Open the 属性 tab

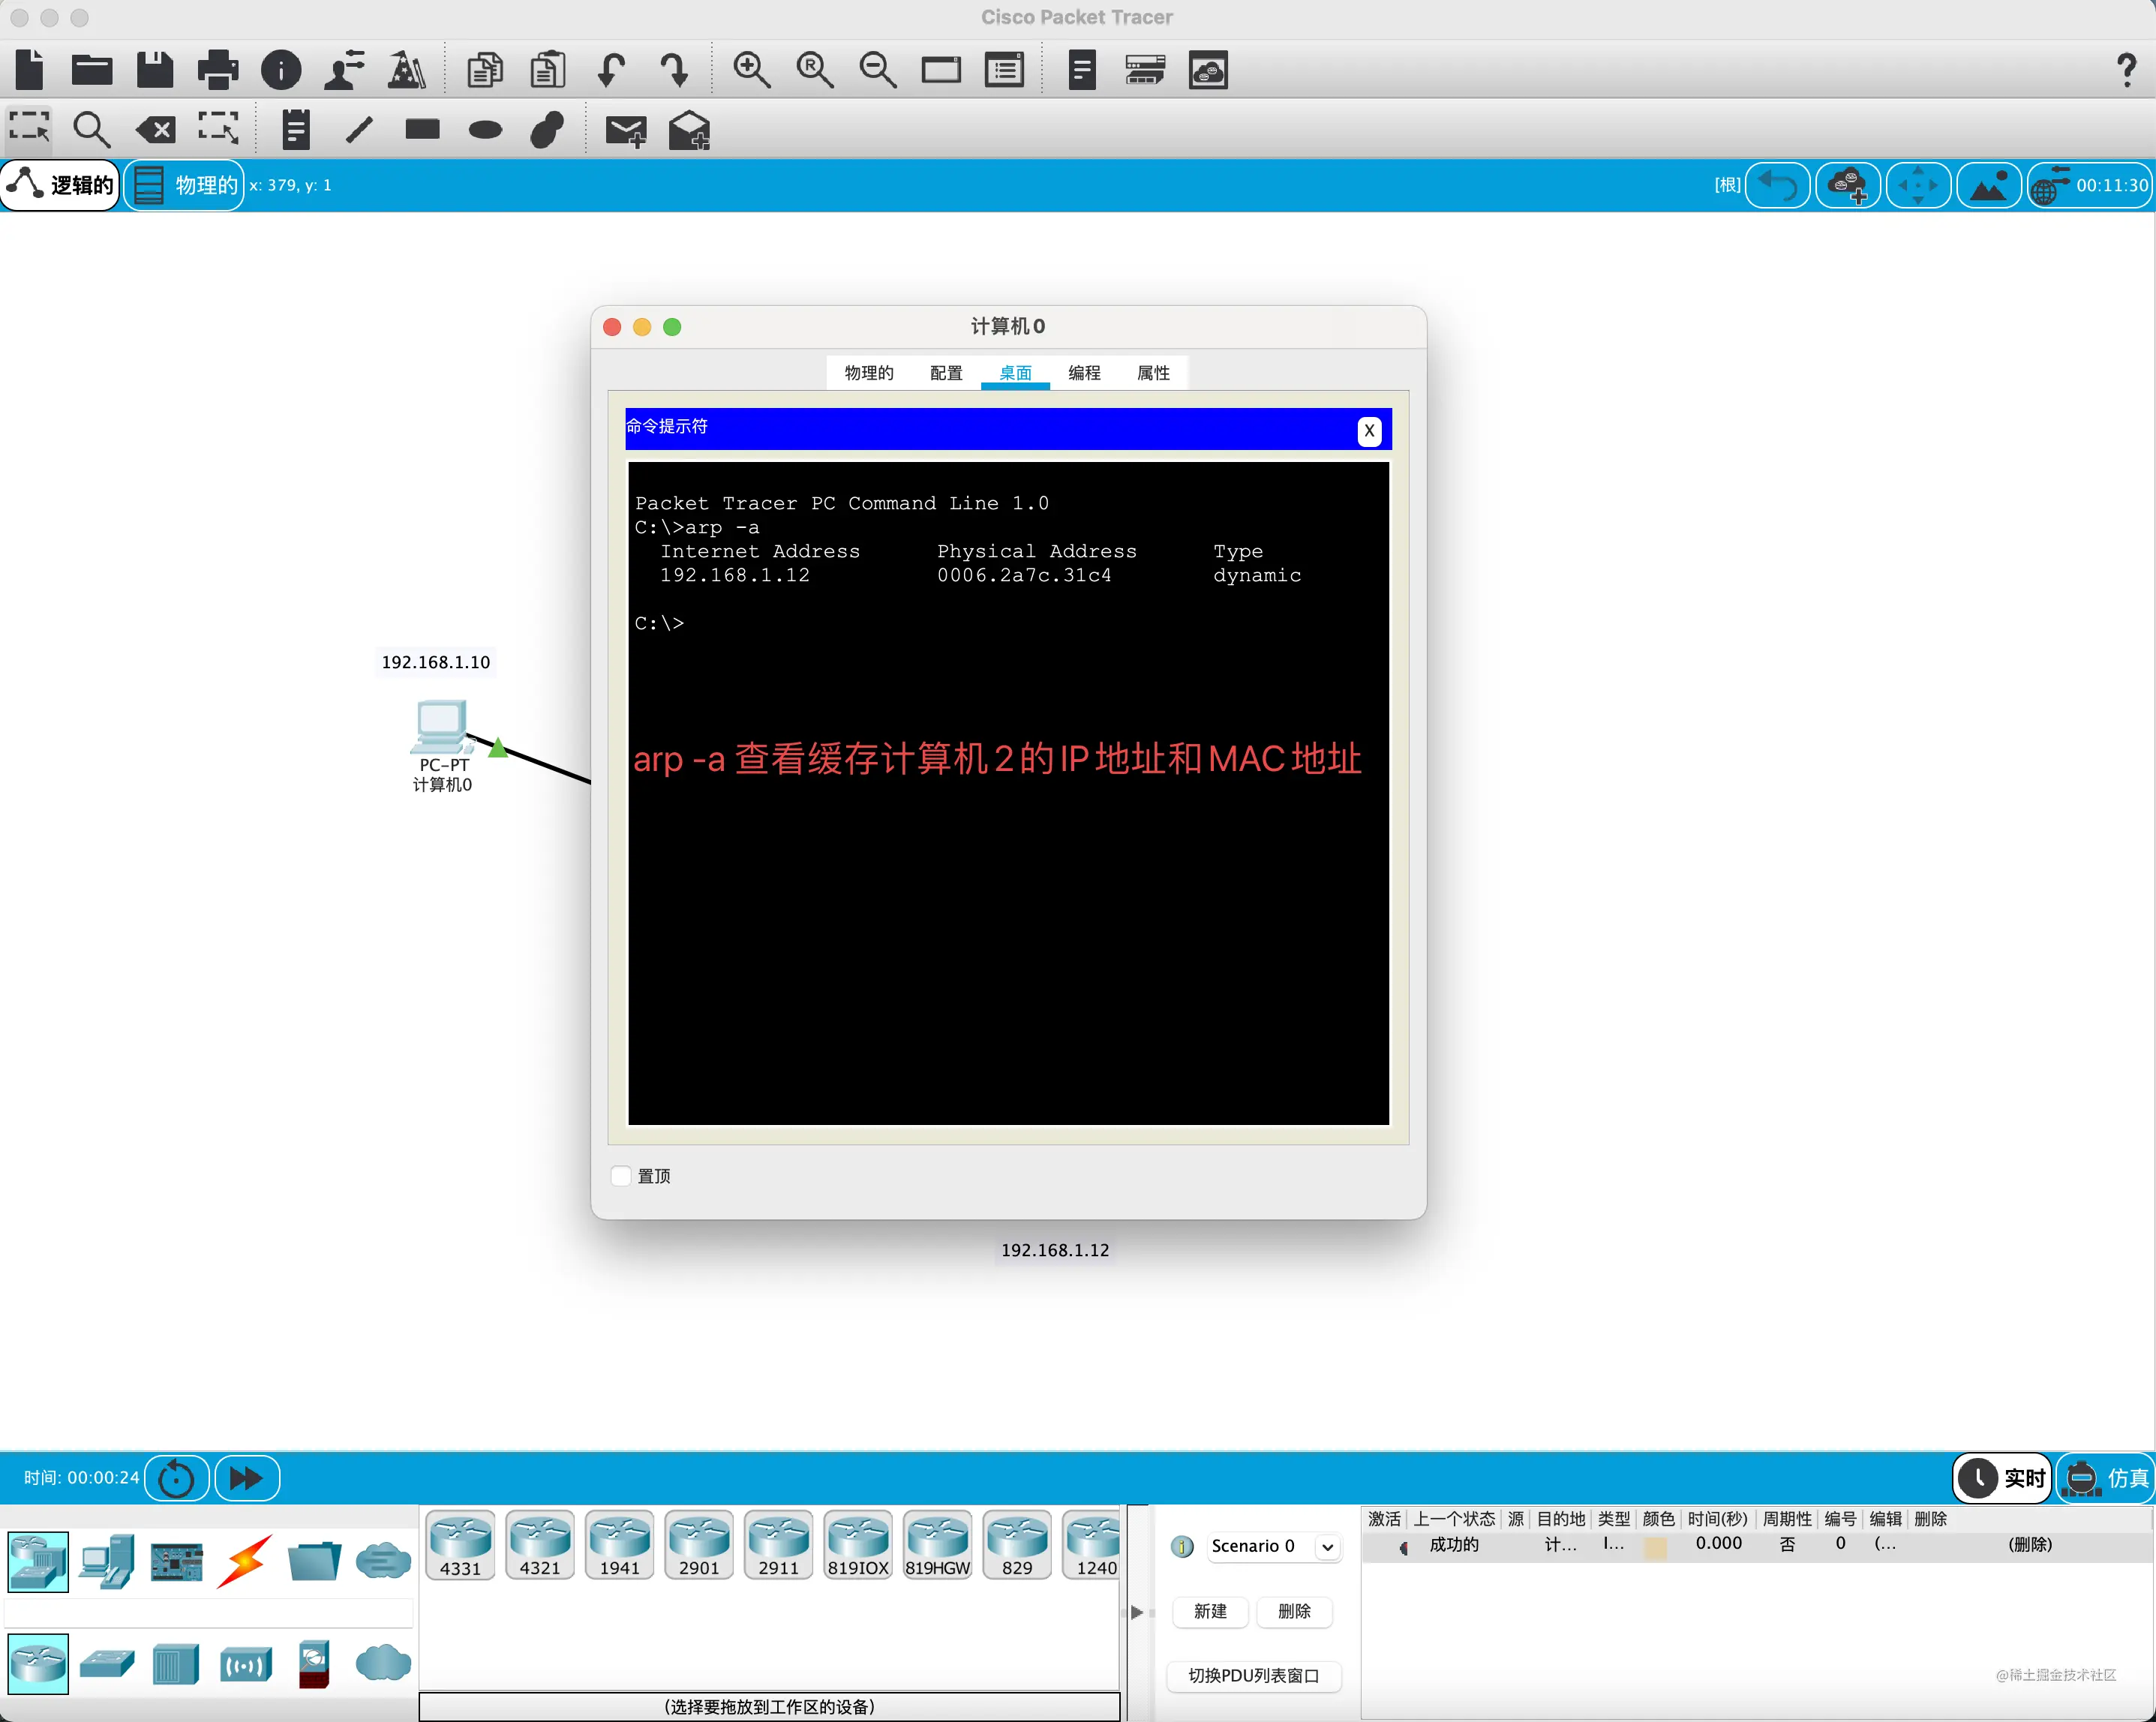[x=1153, y=373]
